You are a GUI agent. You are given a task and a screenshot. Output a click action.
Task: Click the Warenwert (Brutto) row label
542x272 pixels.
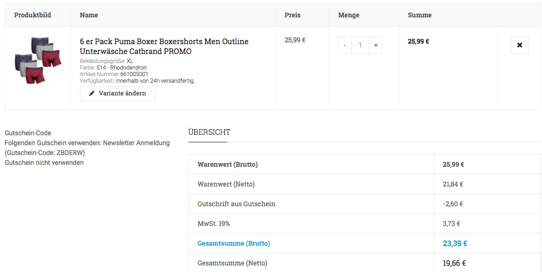coord(227,164)
